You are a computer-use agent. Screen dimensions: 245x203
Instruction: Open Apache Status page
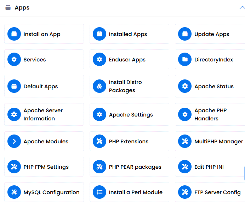tap(214, 86)
